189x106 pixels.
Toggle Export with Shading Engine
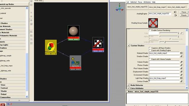pos(150,50)
